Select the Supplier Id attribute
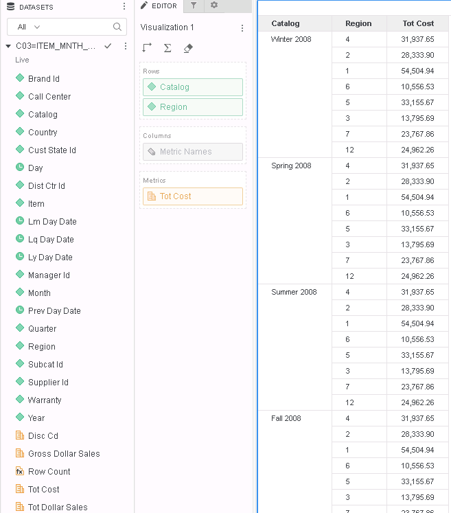451x513 pixels. tap(48, 382)
